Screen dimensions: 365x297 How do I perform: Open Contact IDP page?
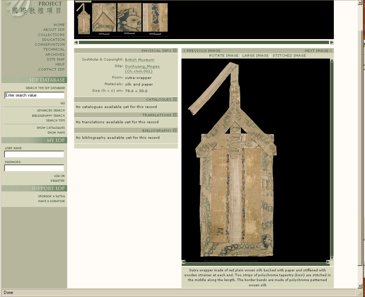point(52,69)
